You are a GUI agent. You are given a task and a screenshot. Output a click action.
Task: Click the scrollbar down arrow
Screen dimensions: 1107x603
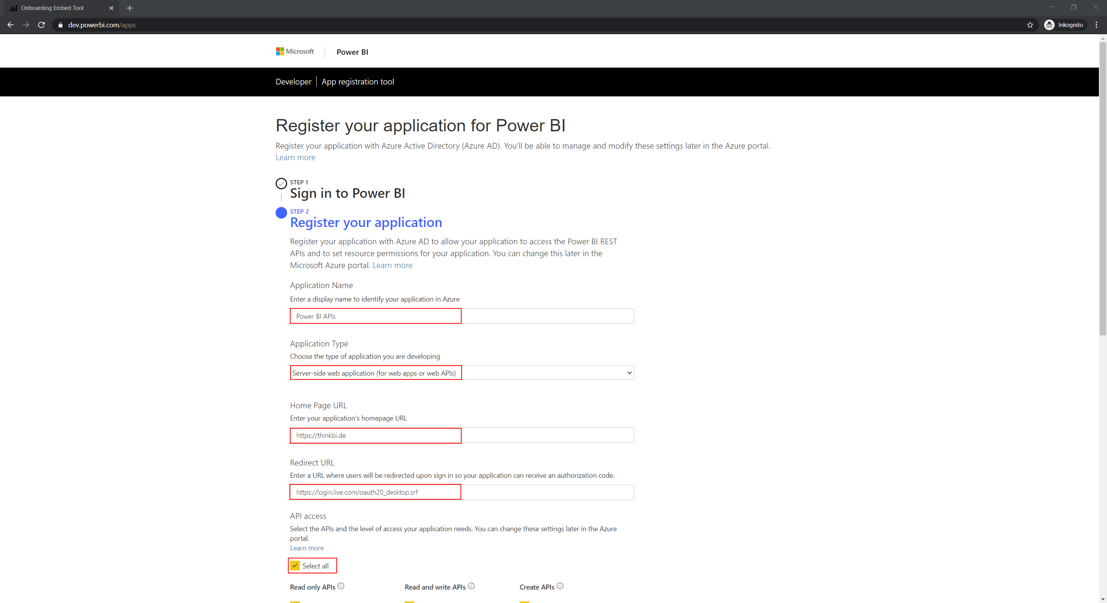coord(1103,599)
